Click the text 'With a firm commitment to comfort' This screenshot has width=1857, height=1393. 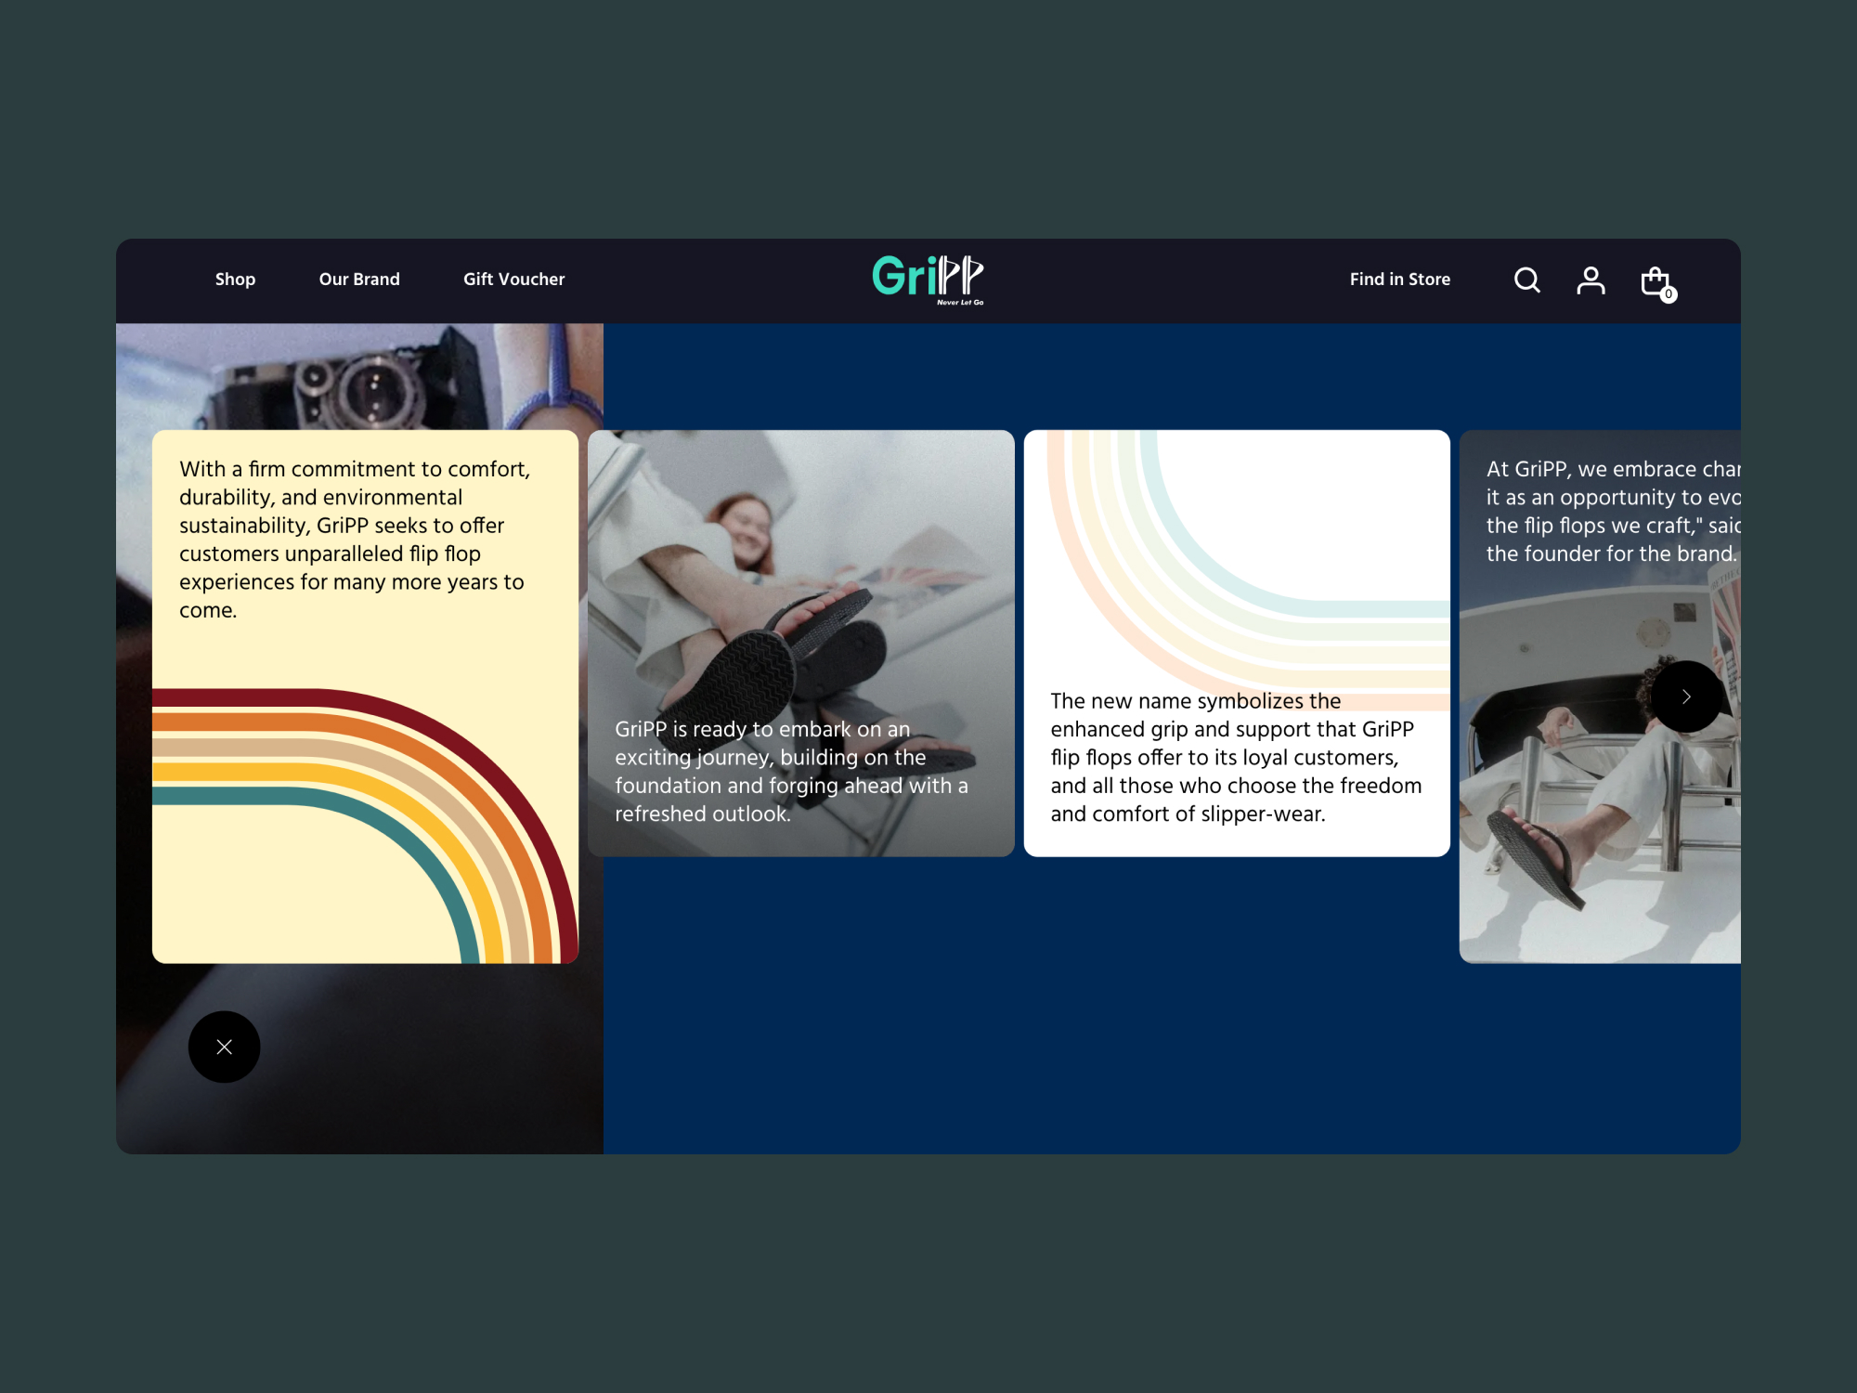(x=355, y=469)
